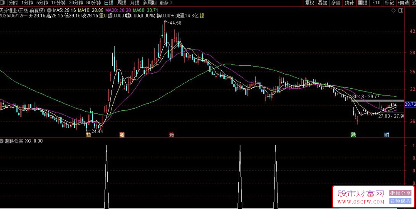Click the MA20: 28.28 indicator label

pyautogui.click(x=118, y=10)
